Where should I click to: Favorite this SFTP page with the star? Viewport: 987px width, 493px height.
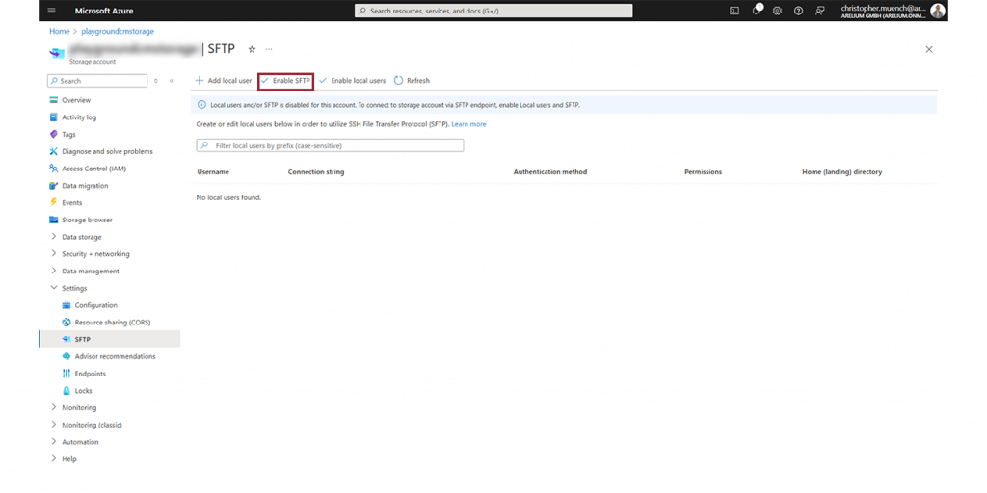point(252,49)
